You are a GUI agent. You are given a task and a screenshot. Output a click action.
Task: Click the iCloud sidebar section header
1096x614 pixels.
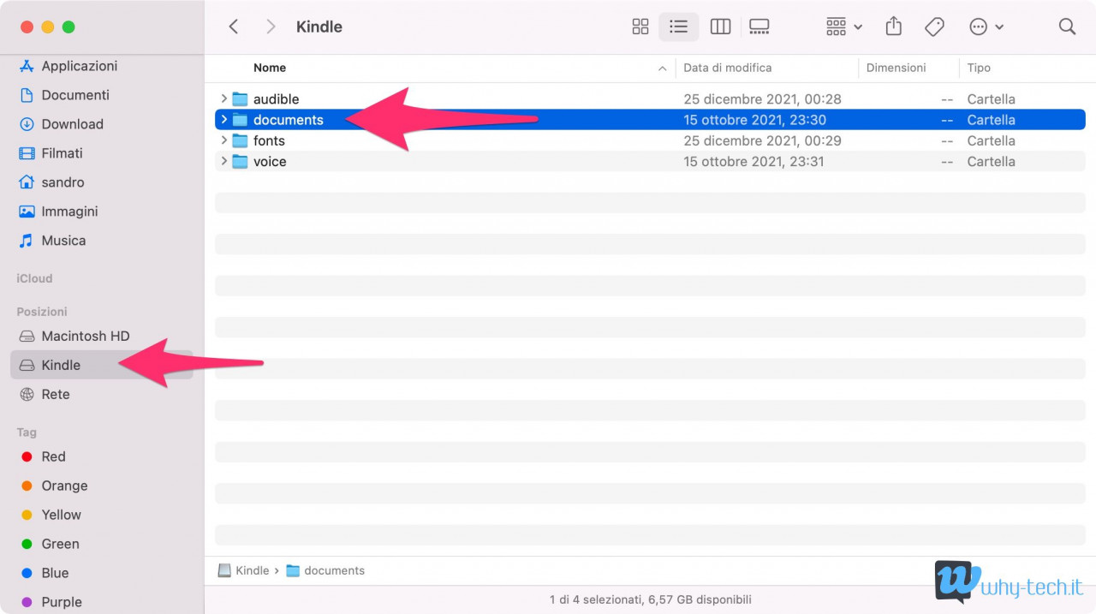[34, 278]
